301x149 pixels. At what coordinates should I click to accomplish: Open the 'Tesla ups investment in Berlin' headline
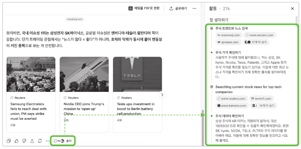click(136, 109)
